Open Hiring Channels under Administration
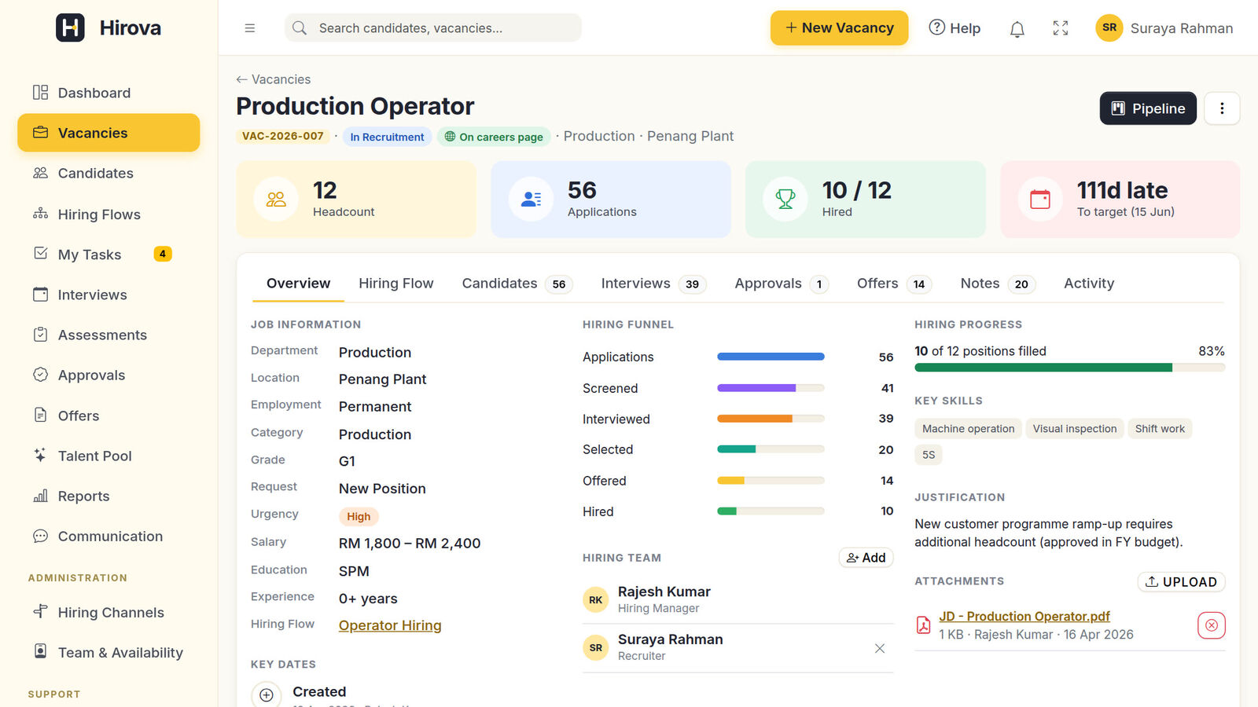Image resolution: width=1258 pixels, height=707 pixels. pos(109,612)
